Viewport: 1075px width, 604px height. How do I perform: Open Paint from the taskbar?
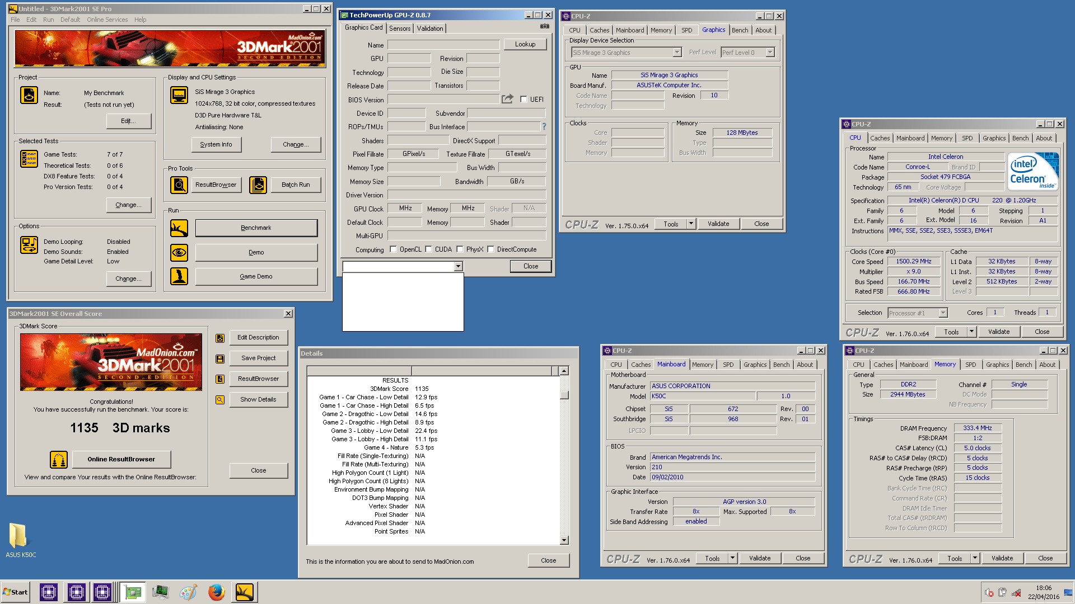189,592
